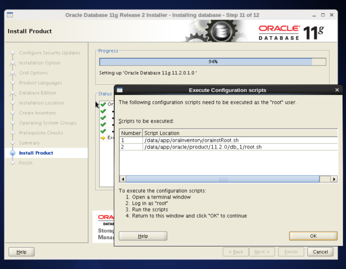Click the Cancel button in installer
346x269 pixels.
tap(320, 252)
